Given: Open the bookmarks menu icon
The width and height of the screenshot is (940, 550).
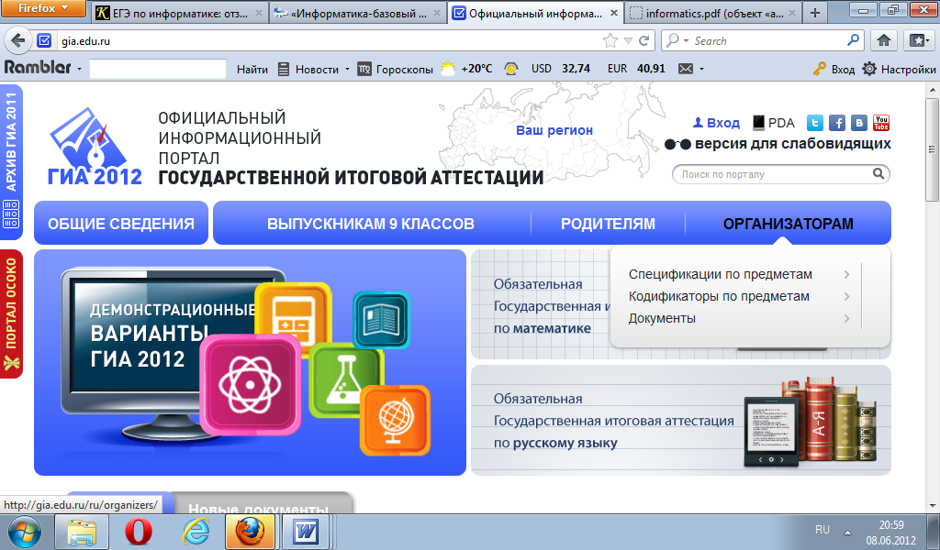Looking at the screenshot, I should coord(918,40).
